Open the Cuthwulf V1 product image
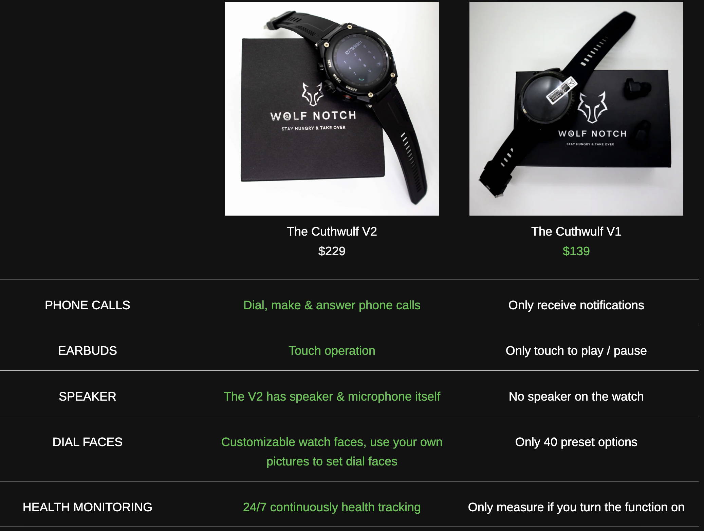Screen dimensions: 704x531 [576, 109]
